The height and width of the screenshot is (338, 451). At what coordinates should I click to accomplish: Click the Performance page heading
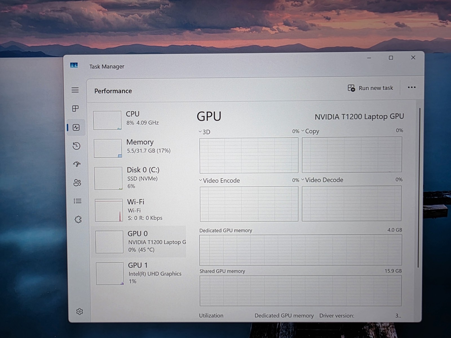point(113,91)
